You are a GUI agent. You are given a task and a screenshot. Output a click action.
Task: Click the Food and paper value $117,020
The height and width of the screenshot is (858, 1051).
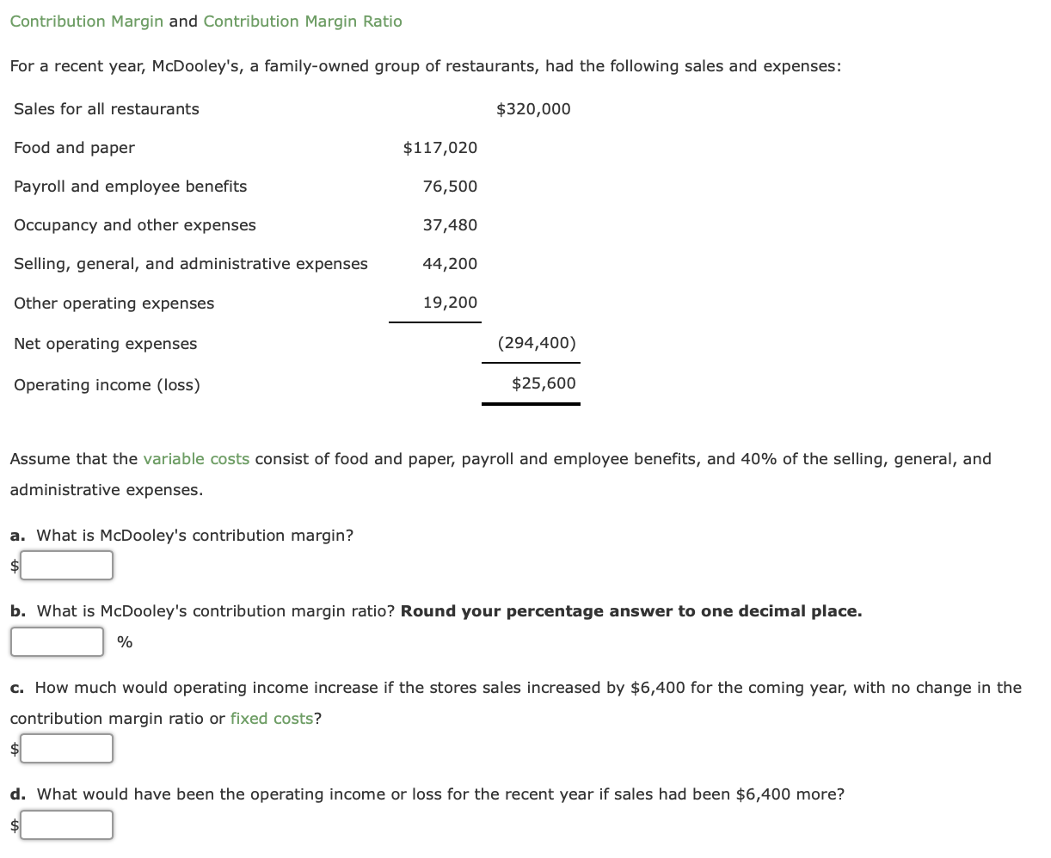(439, 147)
